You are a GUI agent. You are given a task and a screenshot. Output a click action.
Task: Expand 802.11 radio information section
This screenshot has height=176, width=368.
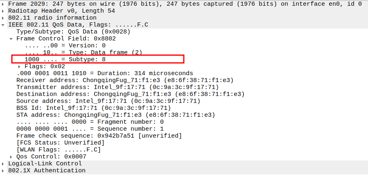[4, 18]
